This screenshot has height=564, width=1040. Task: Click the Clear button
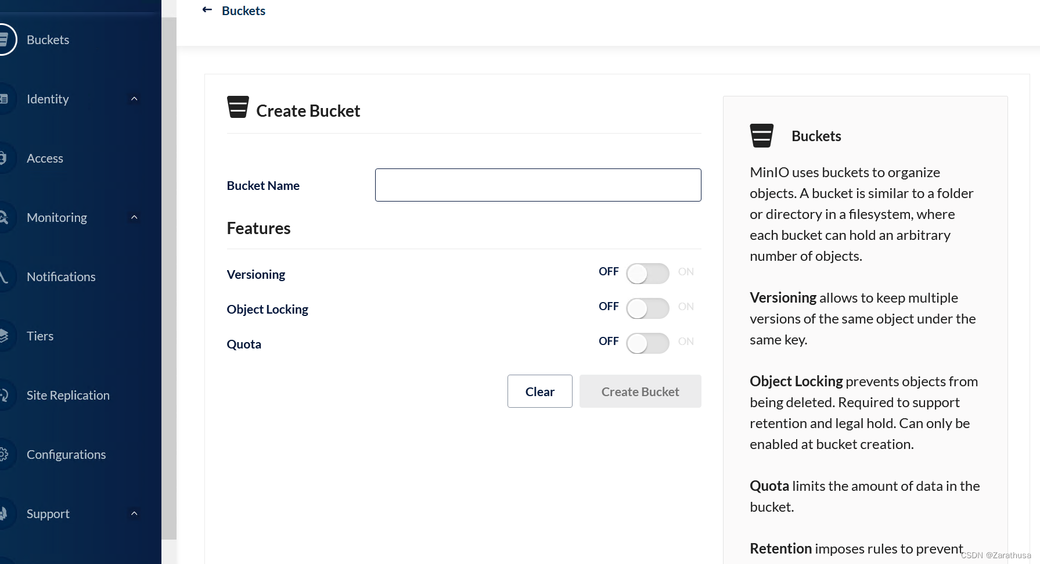(540, 391)
